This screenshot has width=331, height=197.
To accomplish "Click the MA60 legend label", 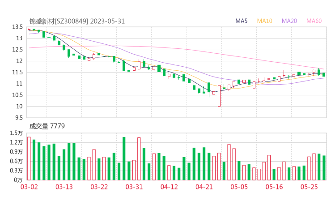I will click(314, 21).
